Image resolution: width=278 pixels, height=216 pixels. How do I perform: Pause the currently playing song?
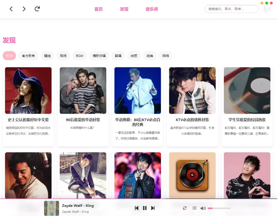click(x=145, y=208)
